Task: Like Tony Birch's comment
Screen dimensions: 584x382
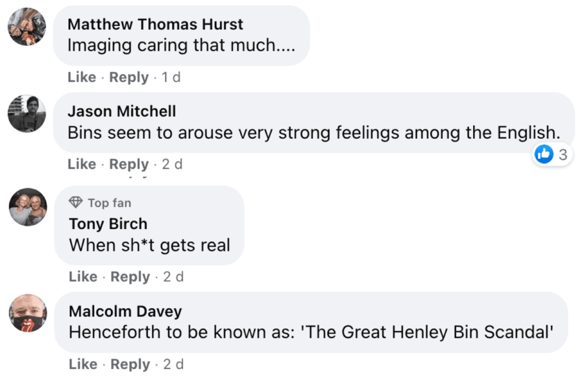Action: click(83, 277)
